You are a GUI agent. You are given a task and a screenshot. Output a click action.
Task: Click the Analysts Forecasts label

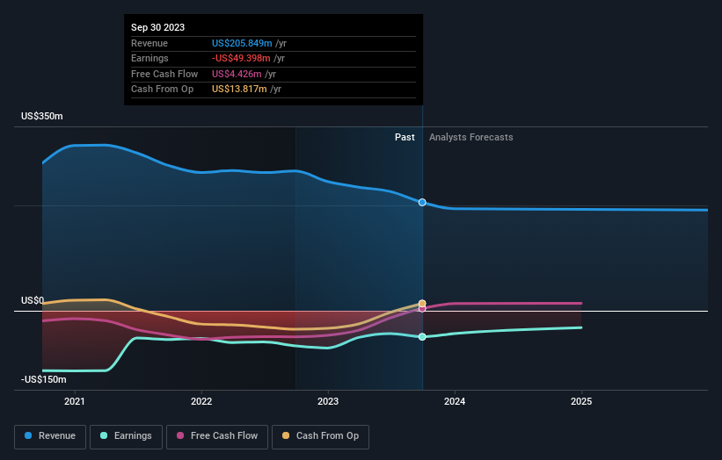click(471, 138)
